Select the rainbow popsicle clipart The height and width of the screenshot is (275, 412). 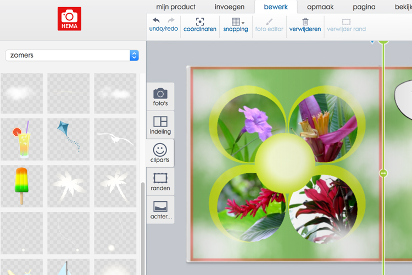tap(22, 186)
